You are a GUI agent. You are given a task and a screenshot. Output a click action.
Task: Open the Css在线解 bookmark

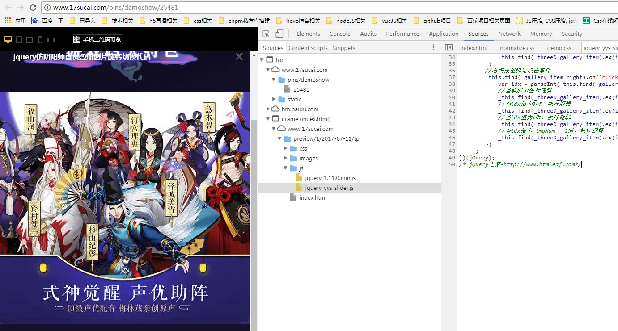coord(600,21)
